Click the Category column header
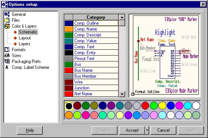This screenshot has width=208, height=138. tap(96, 17)
